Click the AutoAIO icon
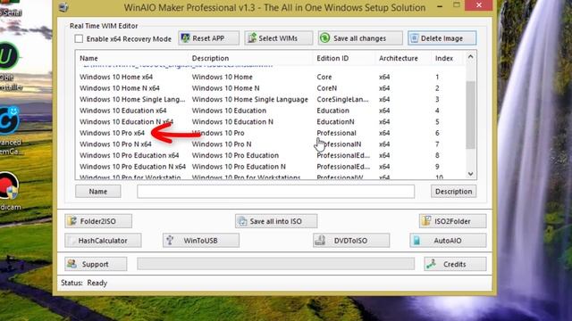The height and width of the screenshot is (321, 572). tap(417, 240)
